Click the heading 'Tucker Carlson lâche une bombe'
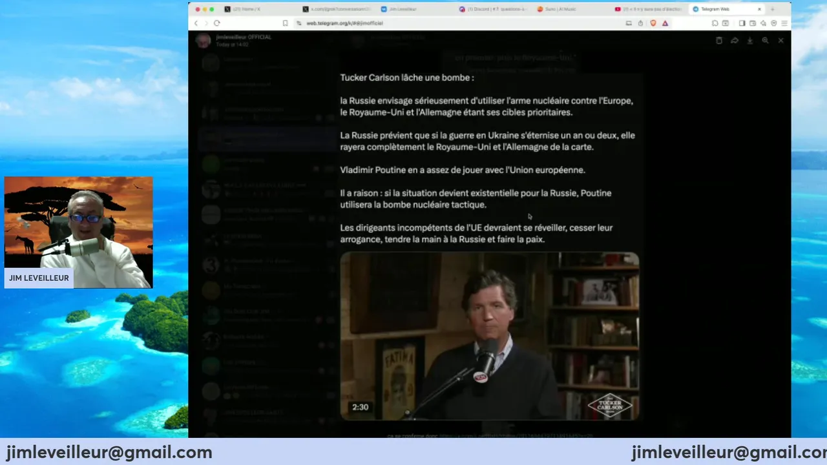The height and width of the screenshot is (465, 827). (x=407, y=78)
